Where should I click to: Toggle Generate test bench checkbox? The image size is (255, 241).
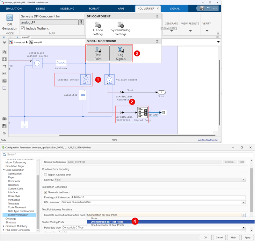(46, 192)
